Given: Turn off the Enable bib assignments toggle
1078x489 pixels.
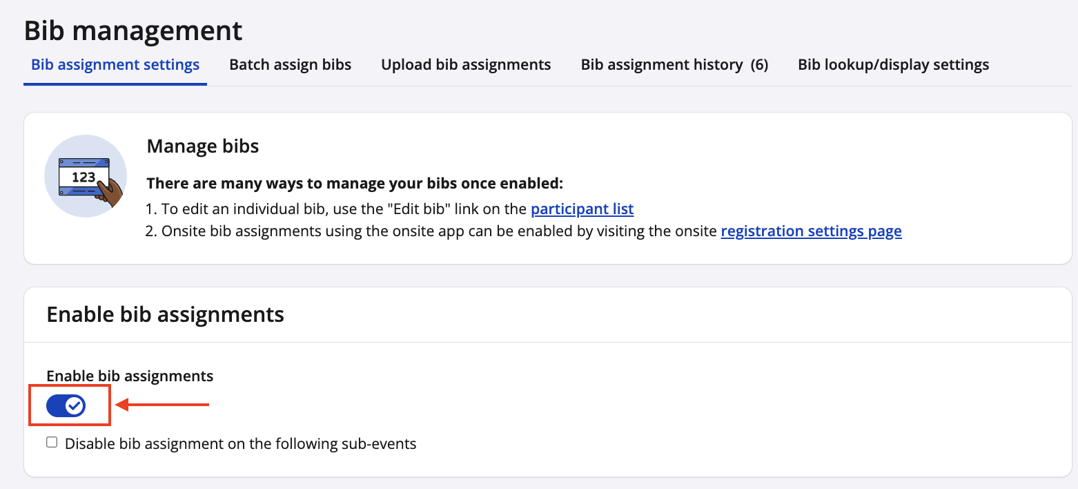Looking at the screenshot, I should click(66, 406).
